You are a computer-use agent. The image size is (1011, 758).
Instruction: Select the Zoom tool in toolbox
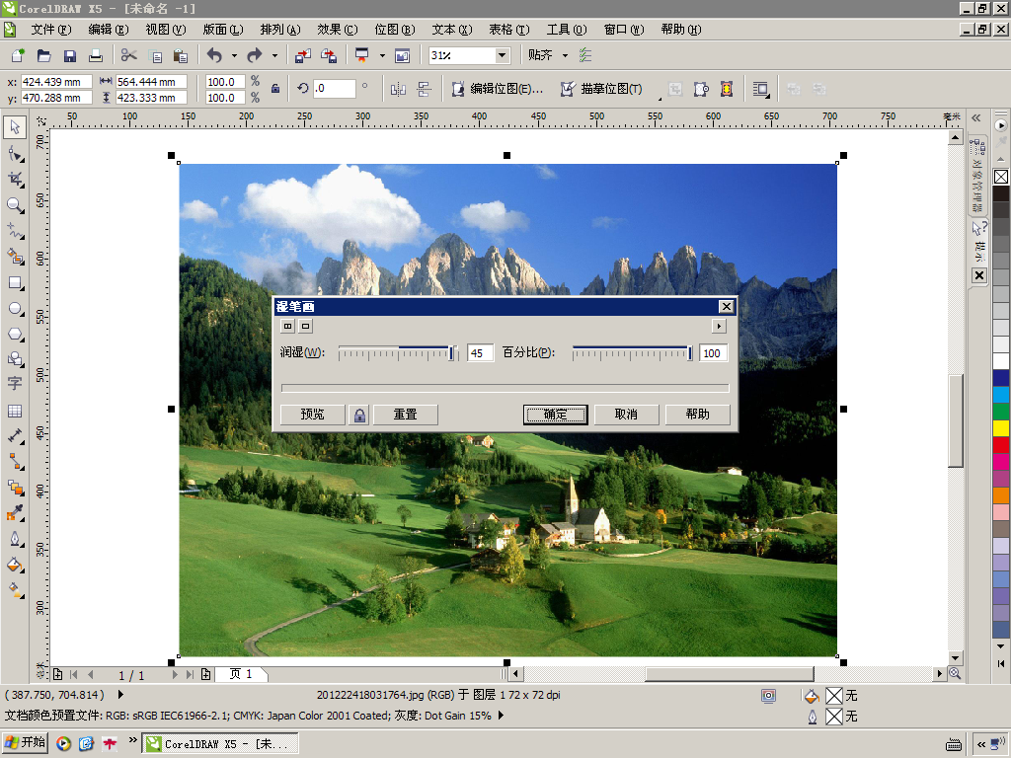[x=15, y=205]
